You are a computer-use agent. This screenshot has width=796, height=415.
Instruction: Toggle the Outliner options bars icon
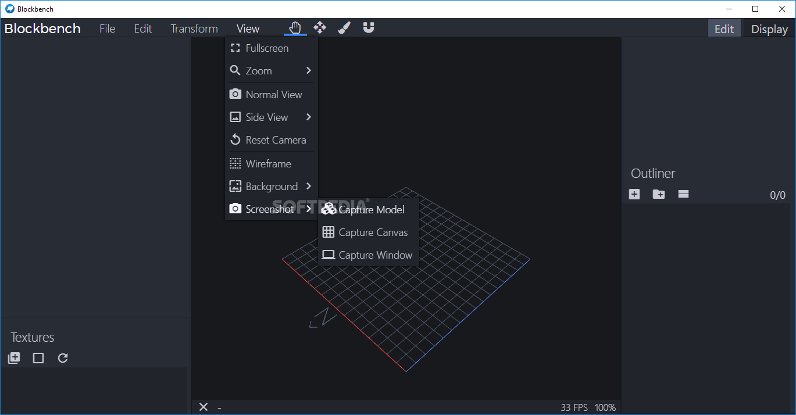coord(683,194)
